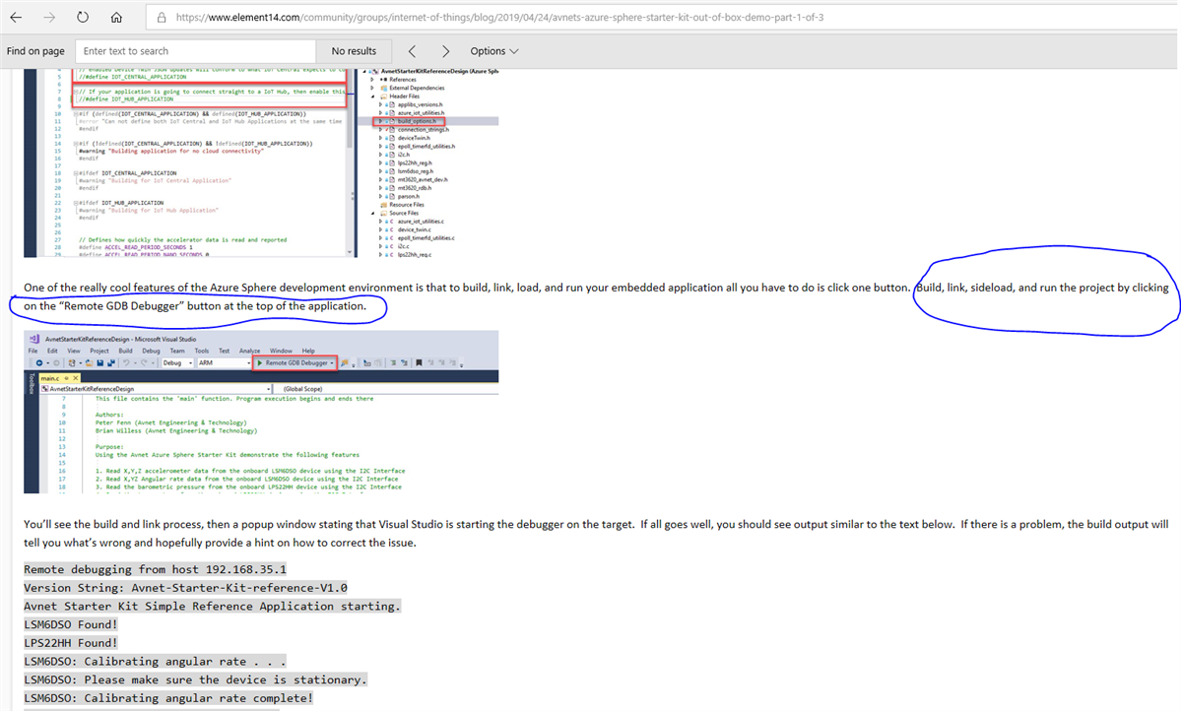Focus the 'Enter text to search' find box
Image resolution: width=1181 pixels, height=711 pixels.
point(196,51)
